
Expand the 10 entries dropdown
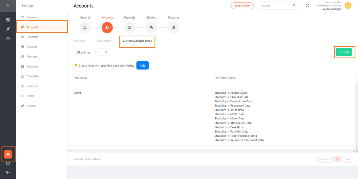[x=87, y=52]
